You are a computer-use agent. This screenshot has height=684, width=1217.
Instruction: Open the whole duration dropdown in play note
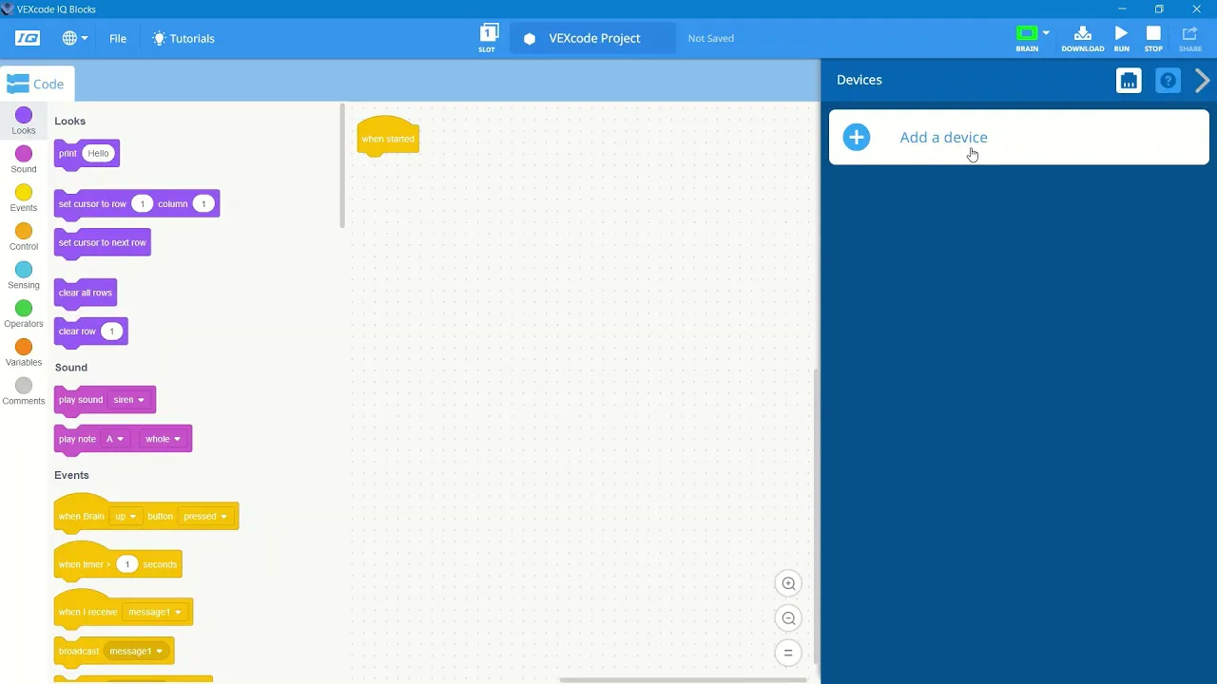163,439
